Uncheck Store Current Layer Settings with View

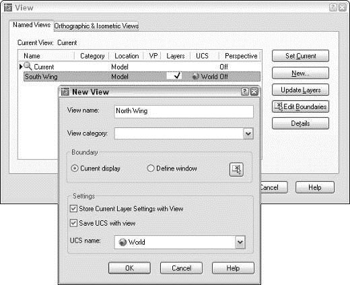[73, 209]
